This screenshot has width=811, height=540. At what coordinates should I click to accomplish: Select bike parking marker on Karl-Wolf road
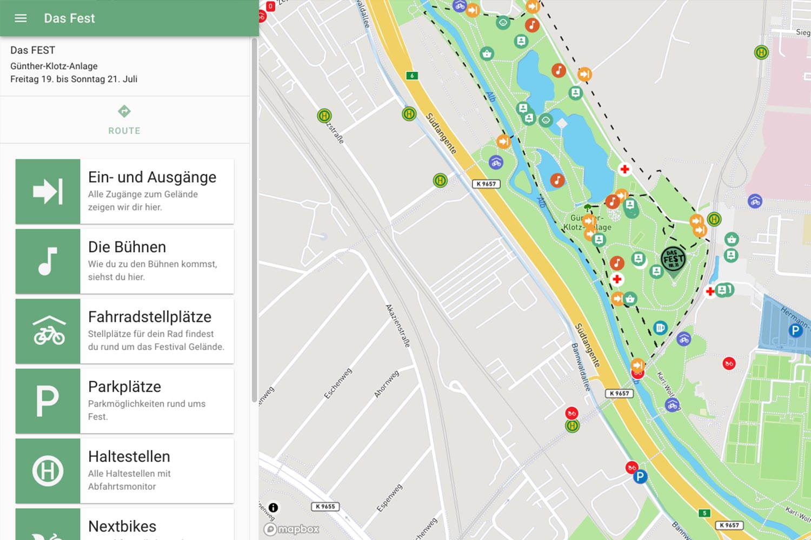click(672, 405)
